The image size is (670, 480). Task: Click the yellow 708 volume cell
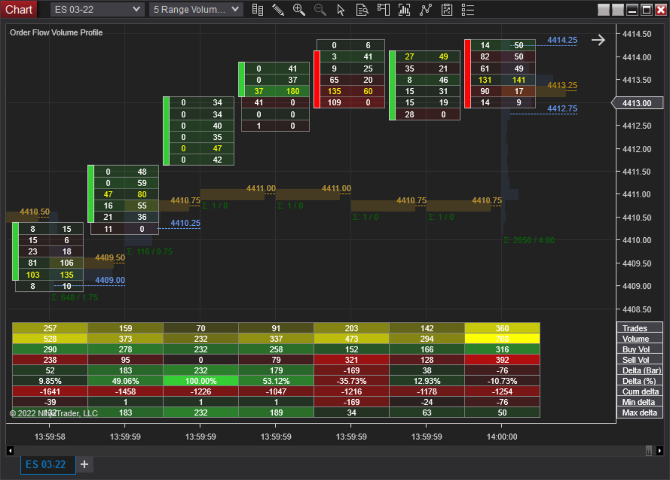pyautogui.click(x=502, y=339)
